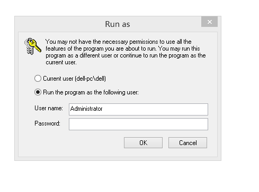259x192 pixels.
Task: Click the Run as title text
Action: tap(118, 24)
